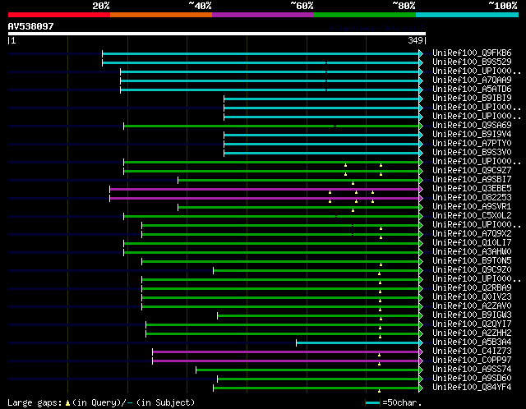Open hit UniRef100_Q2QYI7

(x=472, y=324)
